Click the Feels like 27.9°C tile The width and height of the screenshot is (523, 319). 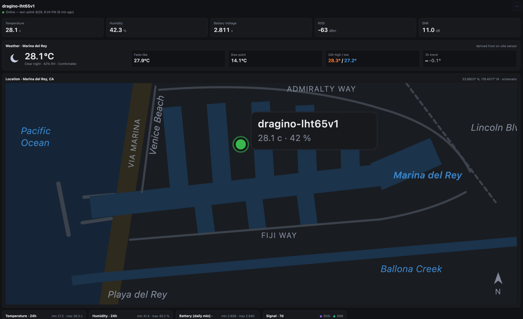[x=178, y=59]
